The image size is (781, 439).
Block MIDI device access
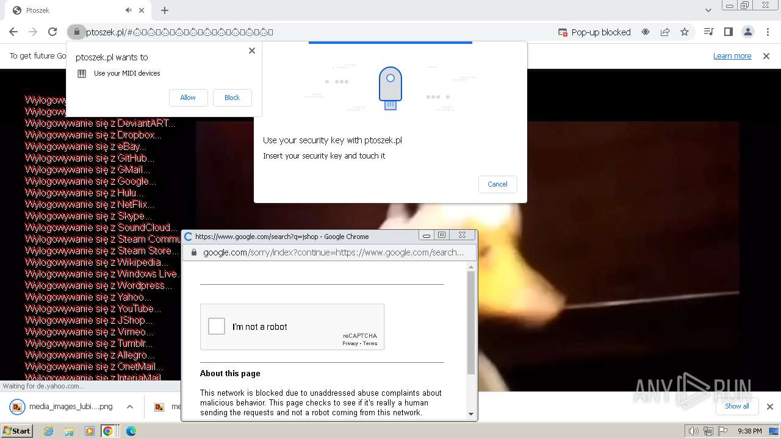click(x=232, y=98)
